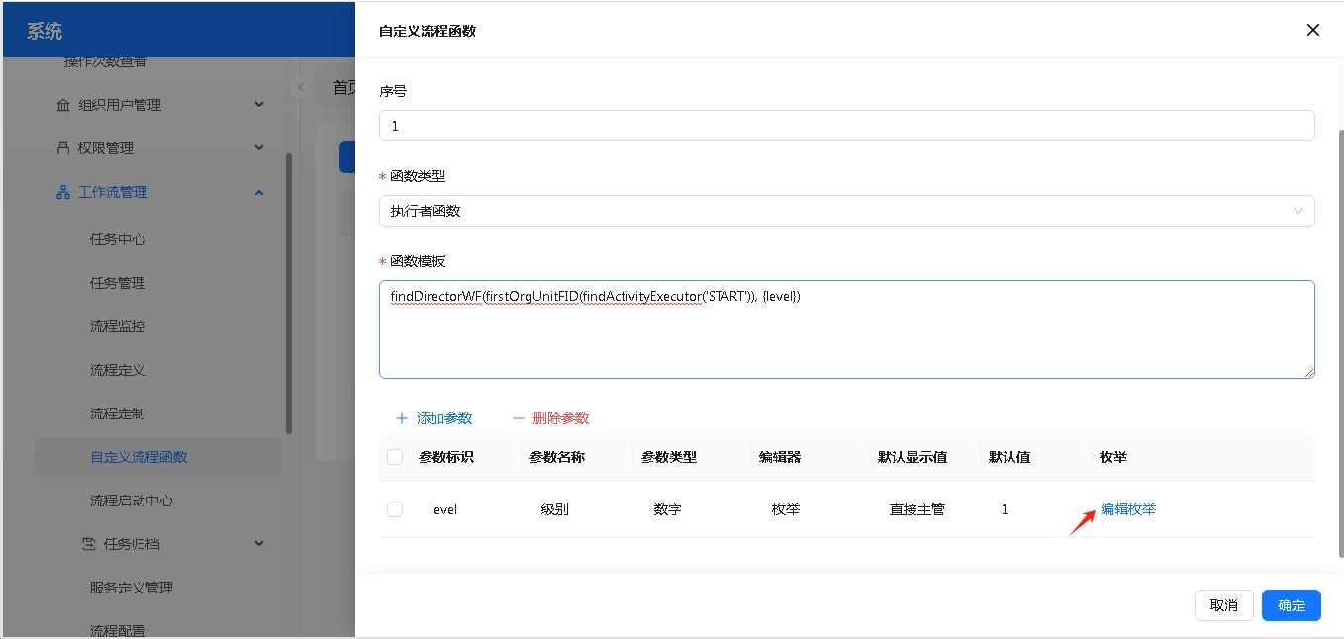Click the 序号 input field containing 1
This screenshot has height=639, width=1344.
tap(846, 126)
